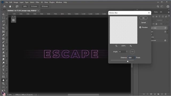Select the Spot Healing tool
The image size is (171, 96).
(3, 38)
